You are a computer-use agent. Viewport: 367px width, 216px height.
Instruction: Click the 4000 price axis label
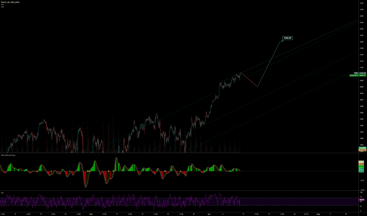coord(361,106)
